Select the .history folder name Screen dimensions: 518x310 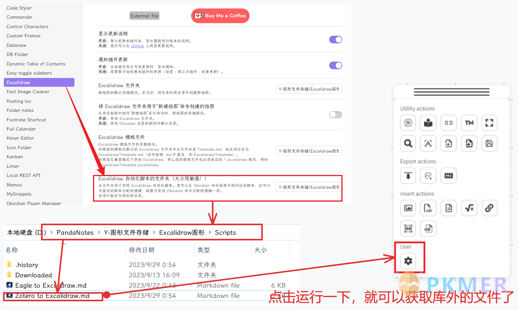coord(27,265)
